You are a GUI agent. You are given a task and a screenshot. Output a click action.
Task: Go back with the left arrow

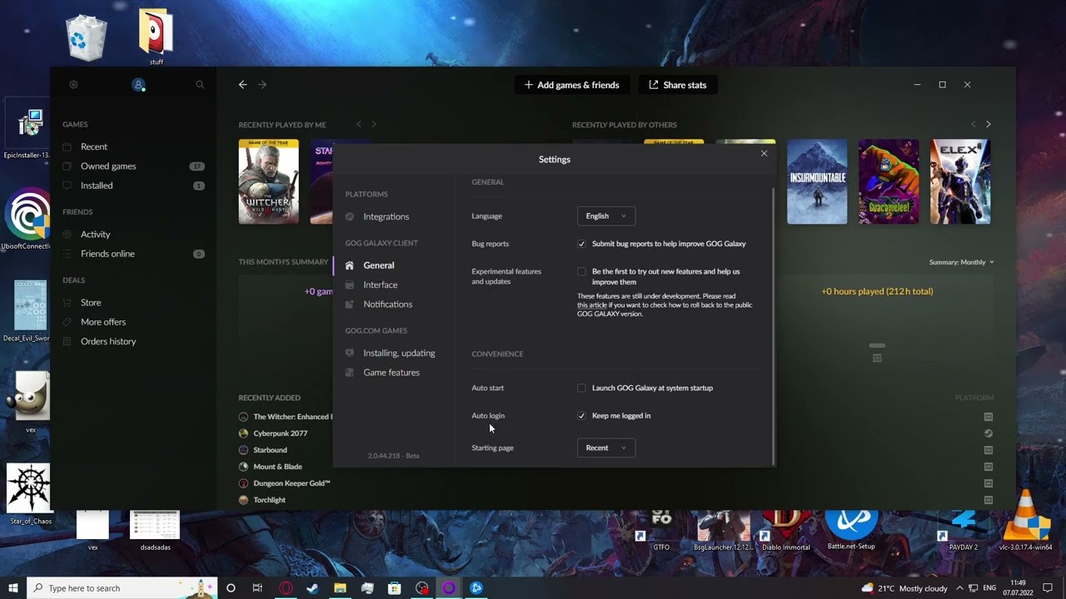pos(242,85)
